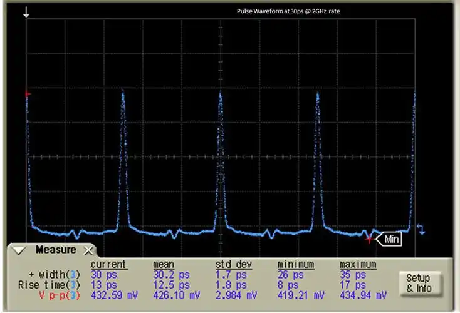Select the Rise time(3) measurement row
The width and height of the screenshot is (460, 313).
tap(53, 285)
